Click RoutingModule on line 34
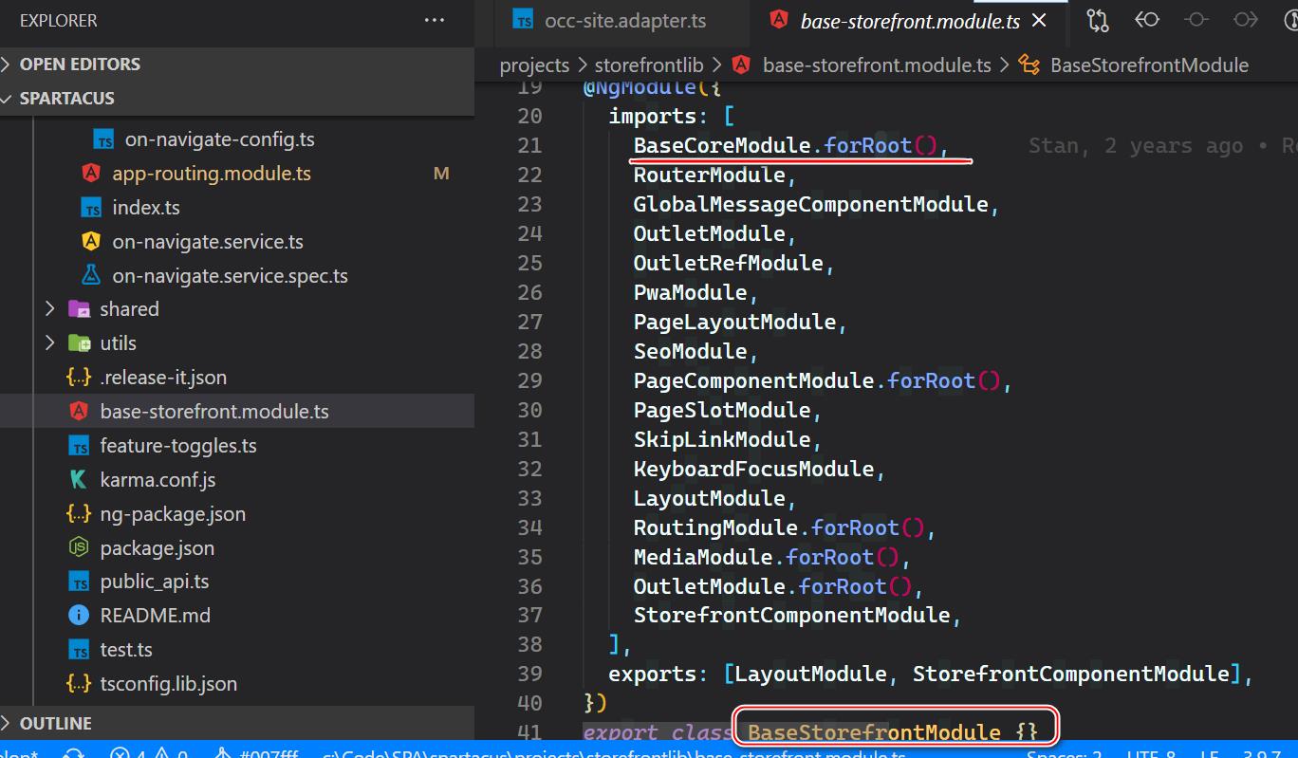 point(715,527)
